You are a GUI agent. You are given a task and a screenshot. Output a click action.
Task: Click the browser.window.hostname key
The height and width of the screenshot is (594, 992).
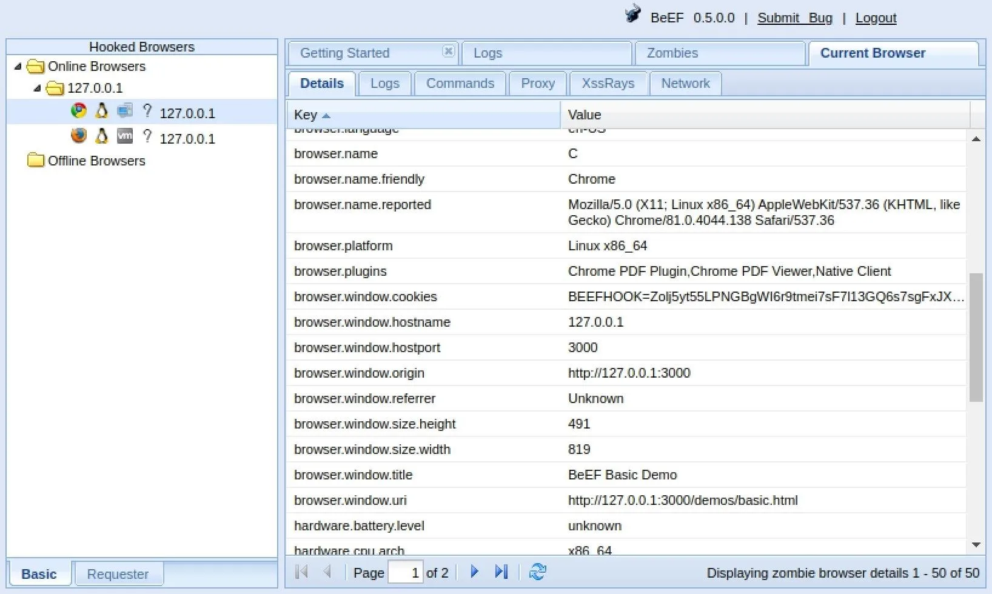(x=372, y=322)
